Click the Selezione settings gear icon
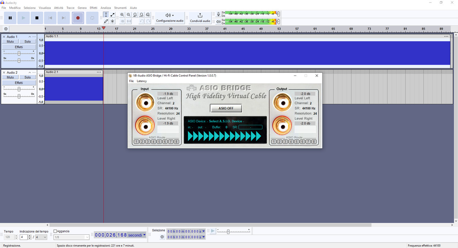The image size is (458, 248). pos(162,237)
